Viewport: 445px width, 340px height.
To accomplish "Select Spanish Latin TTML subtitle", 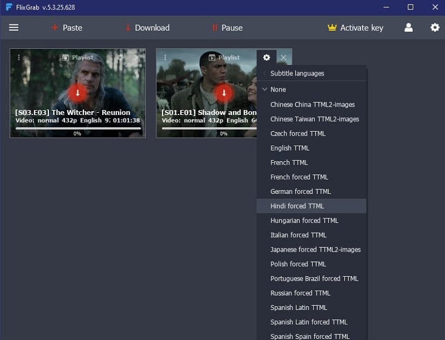I will 311,307.
